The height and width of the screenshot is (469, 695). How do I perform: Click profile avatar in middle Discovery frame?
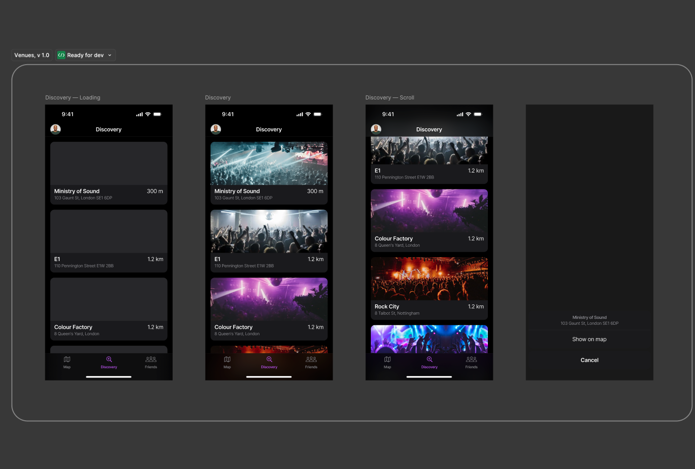tap(216, 129)
